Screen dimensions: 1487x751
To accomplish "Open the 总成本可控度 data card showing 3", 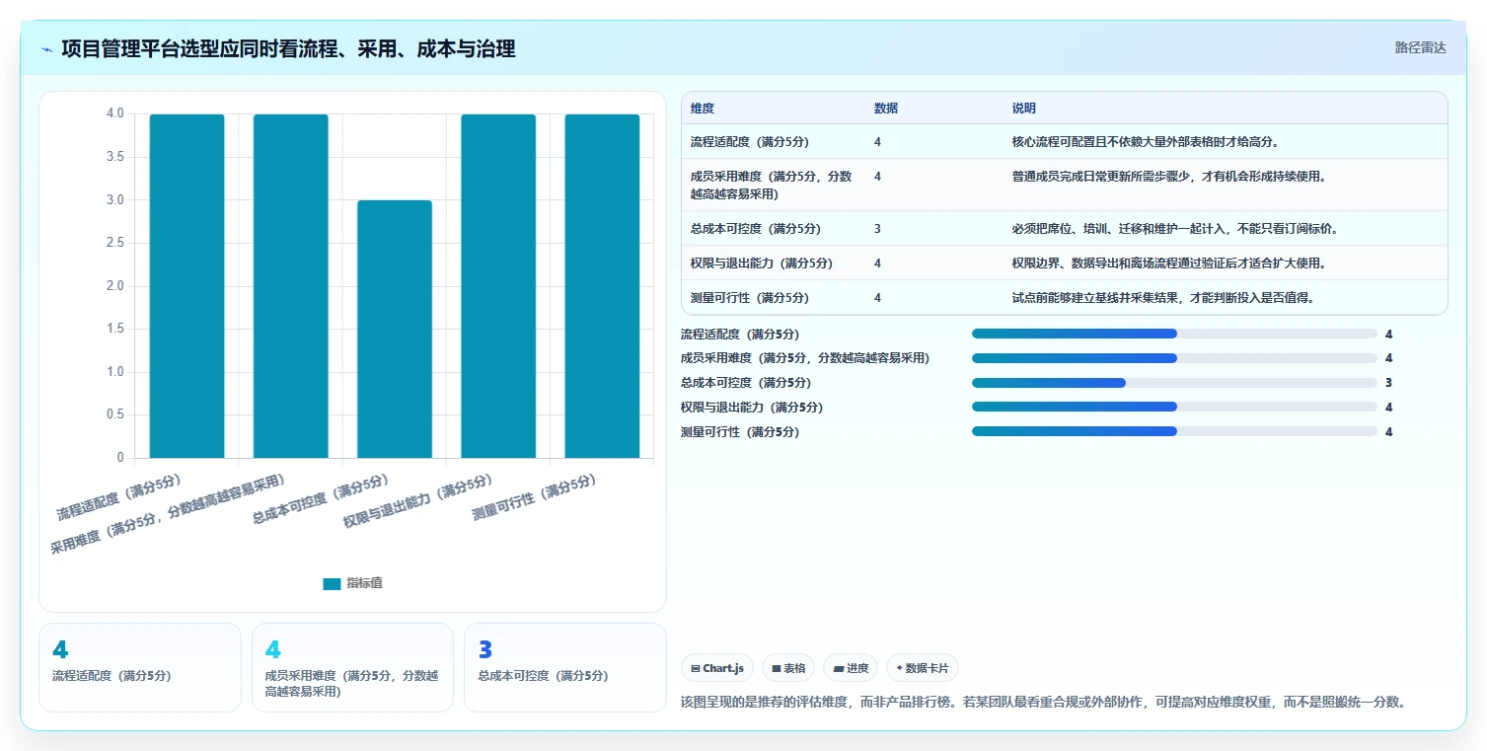I will [x=565, y=667].
